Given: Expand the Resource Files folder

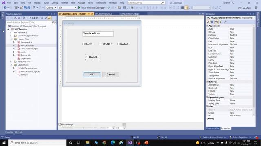Looking at the screenshot, I should 11,62.
